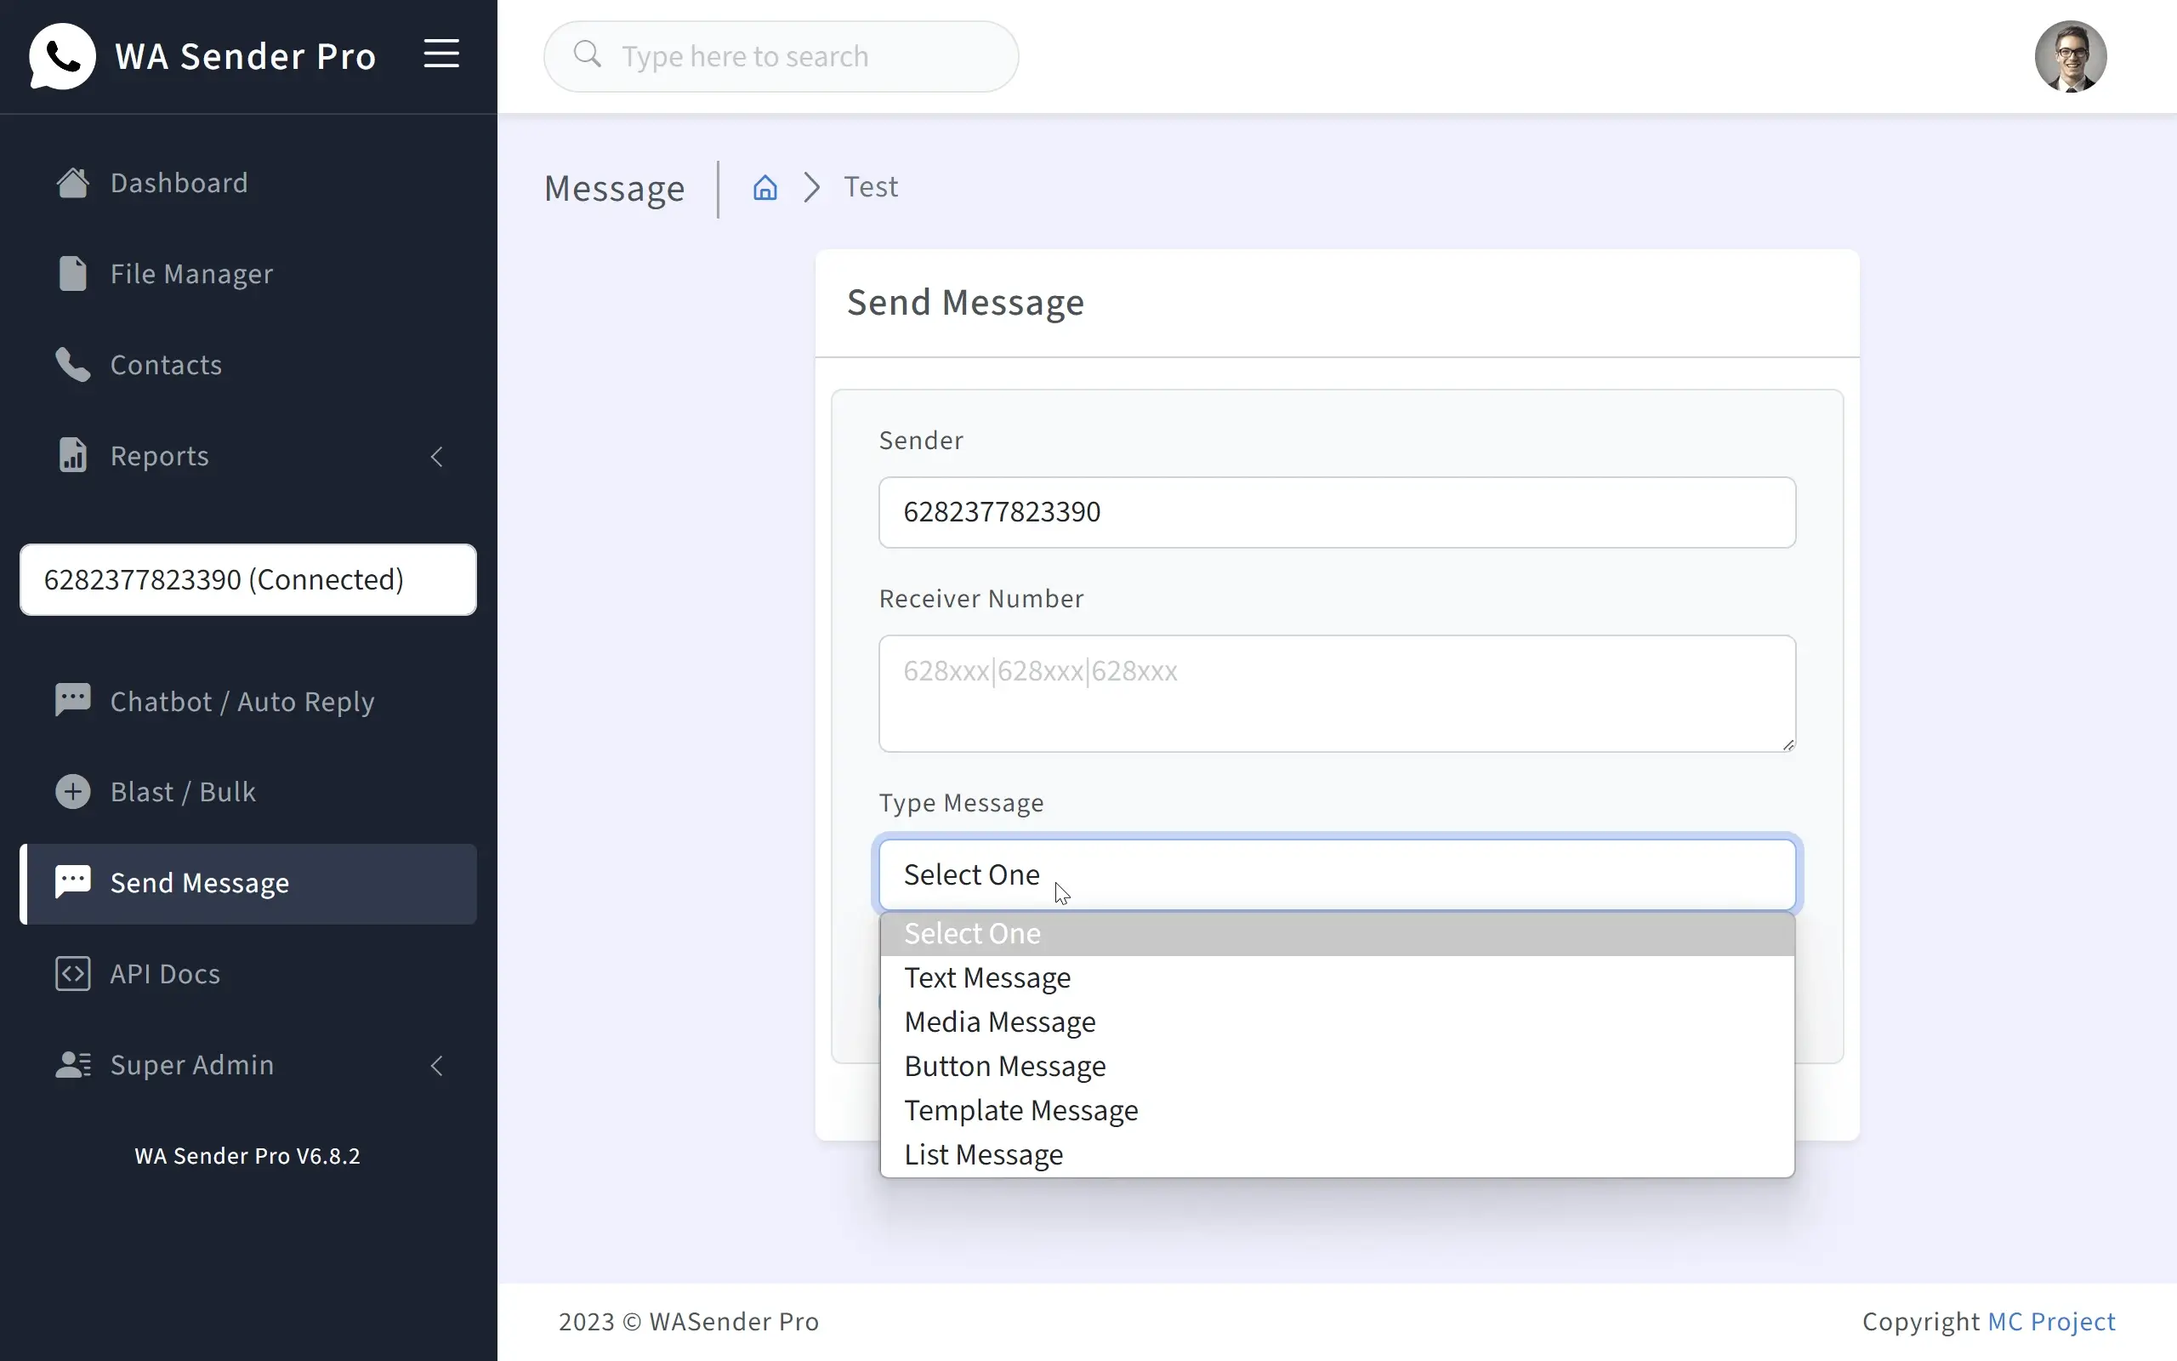Open the user profile avatar
Screen dimensions: 2177x1361
pyautogui.click(x=2071, y=56)
